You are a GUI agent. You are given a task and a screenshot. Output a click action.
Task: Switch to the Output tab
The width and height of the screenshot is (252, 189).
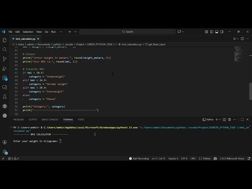pyautogui.click(x=33, y=119)
